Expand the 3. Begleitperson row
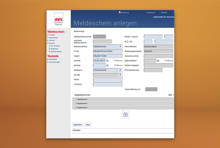 click(123, 107)
